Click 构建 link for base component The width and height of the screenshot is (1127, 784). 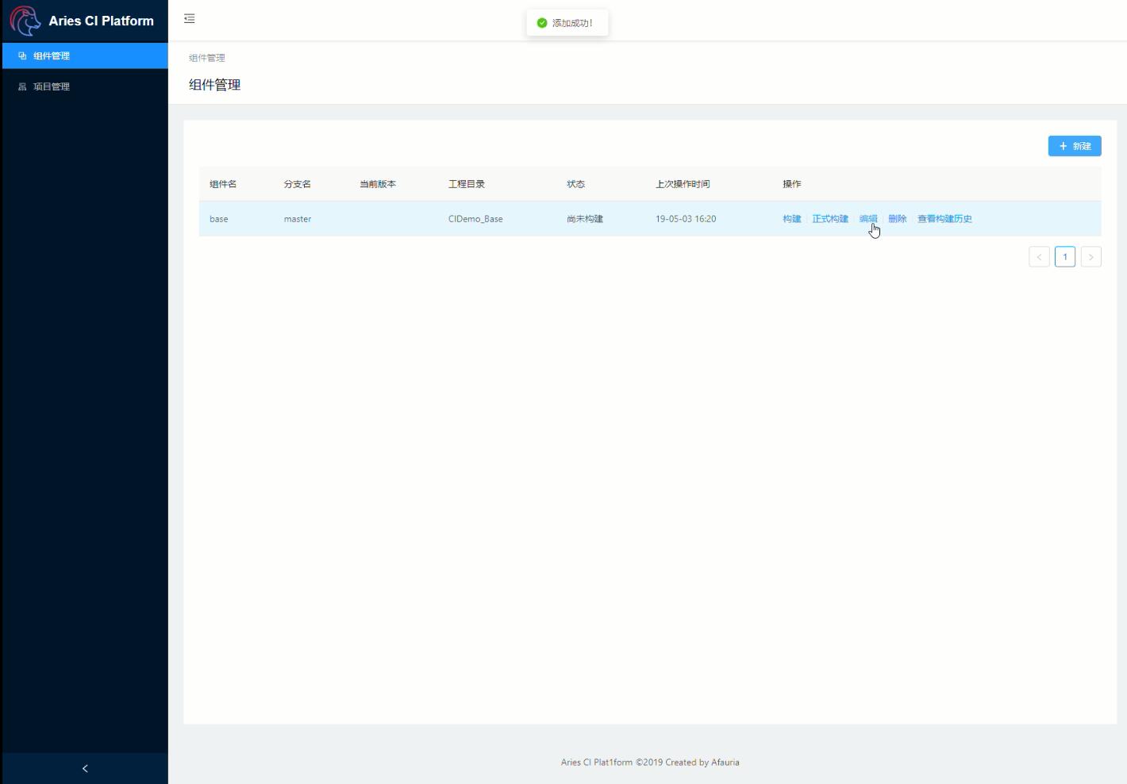(792, 219)
